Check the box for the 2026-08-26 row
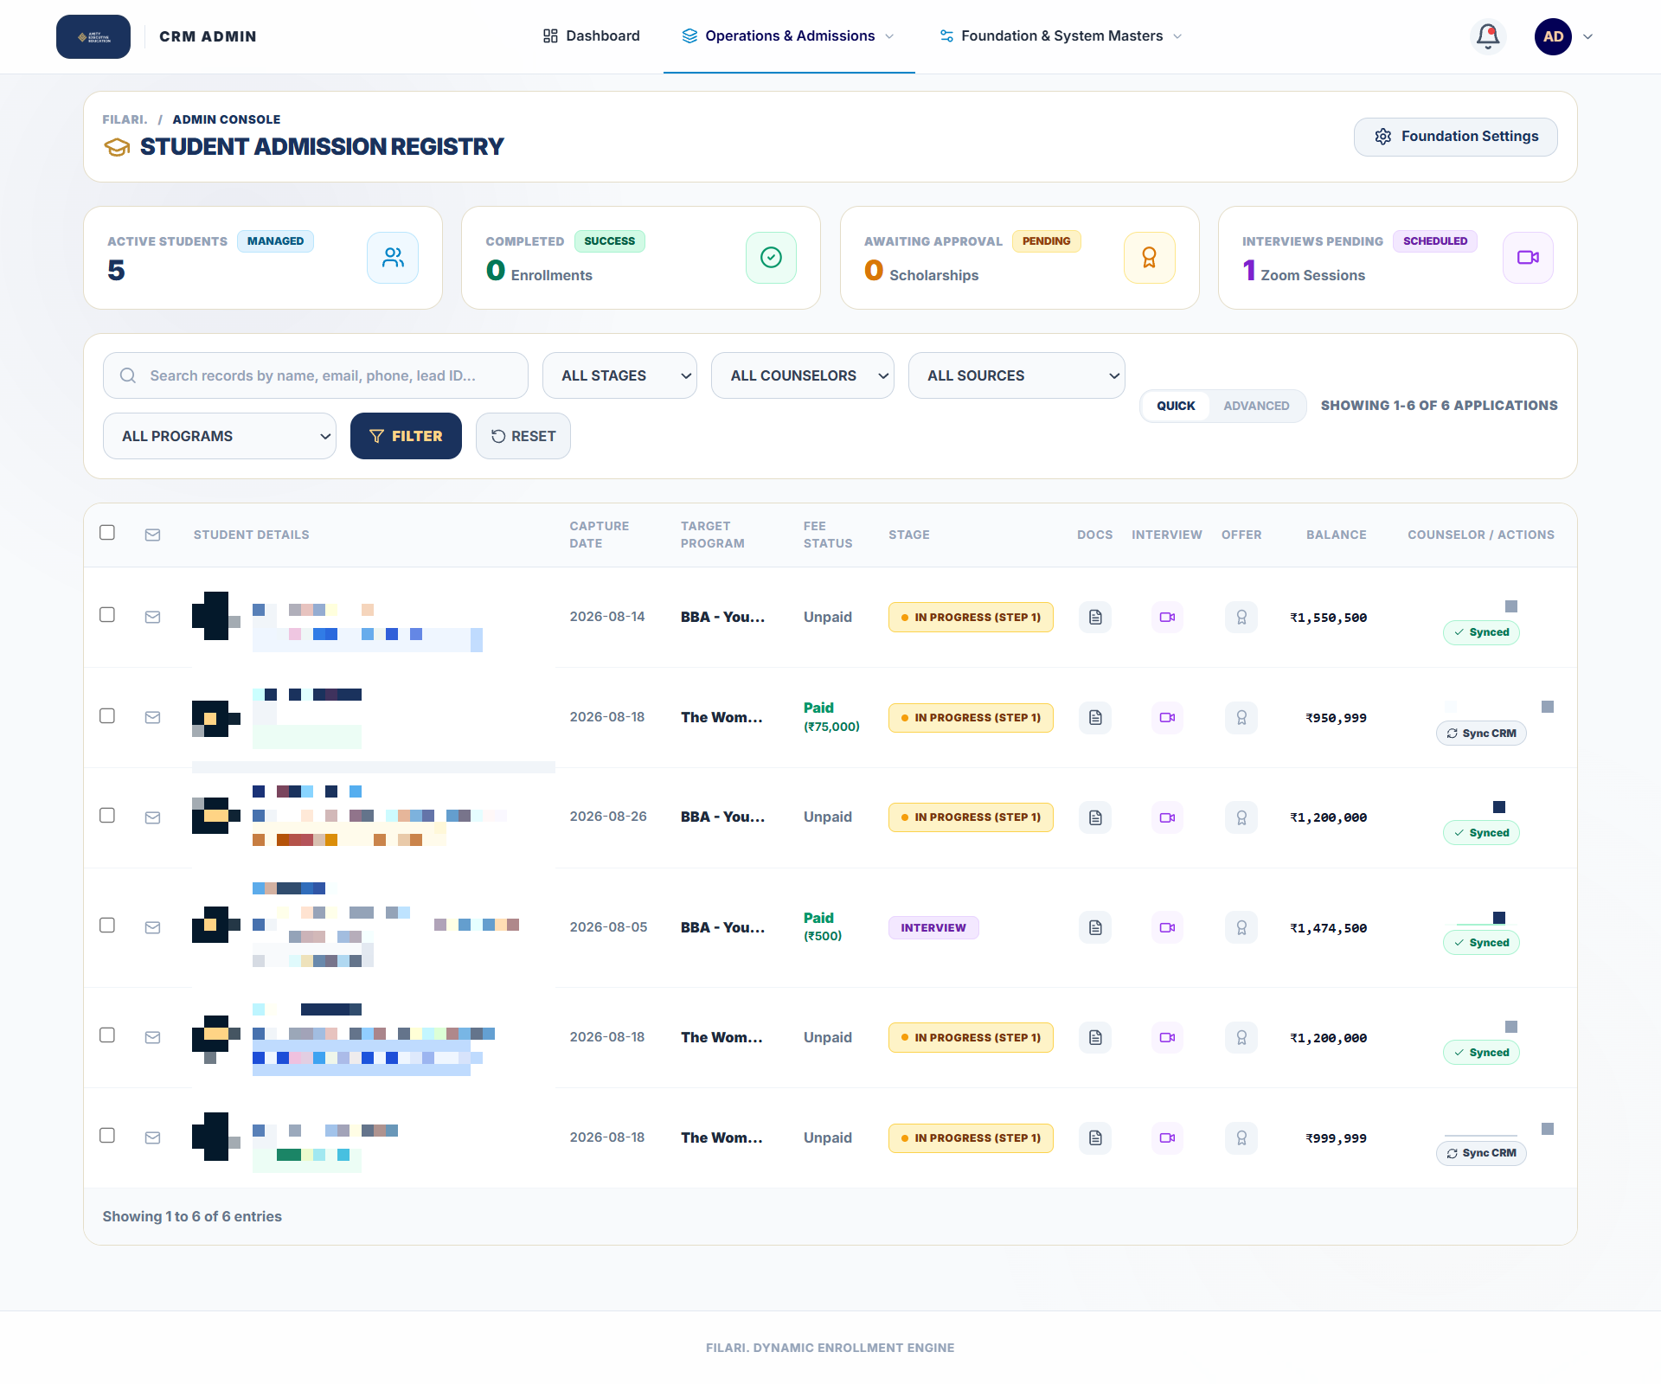Screen dimensions: 1661x1384 pyautogui.click(x=107, y=815)
